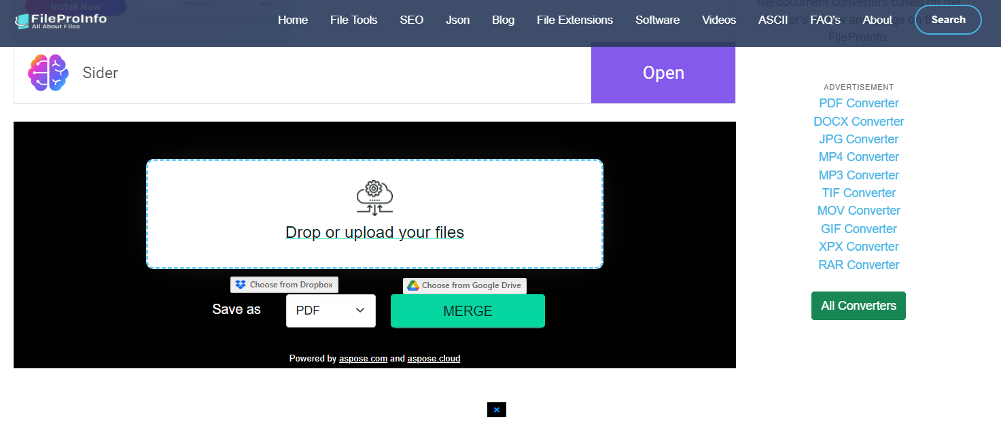Expand the PDF output format selector

tap(331, 310)
